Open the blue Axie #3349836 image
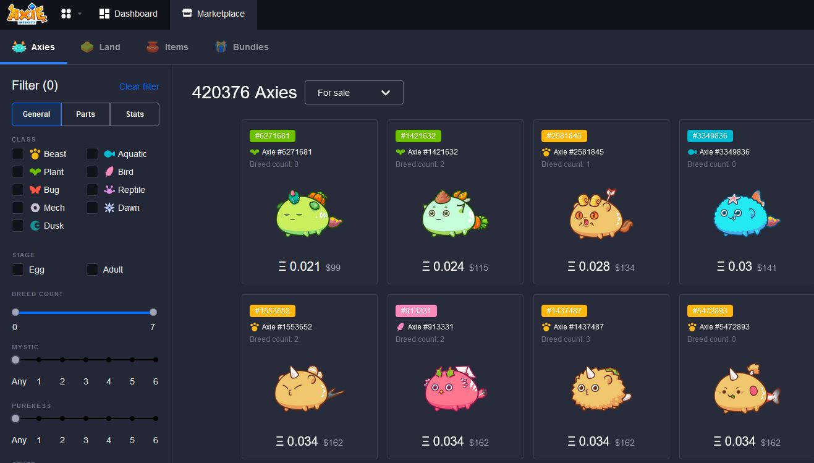This screenshot has height=463, width=814. [747, 214]
